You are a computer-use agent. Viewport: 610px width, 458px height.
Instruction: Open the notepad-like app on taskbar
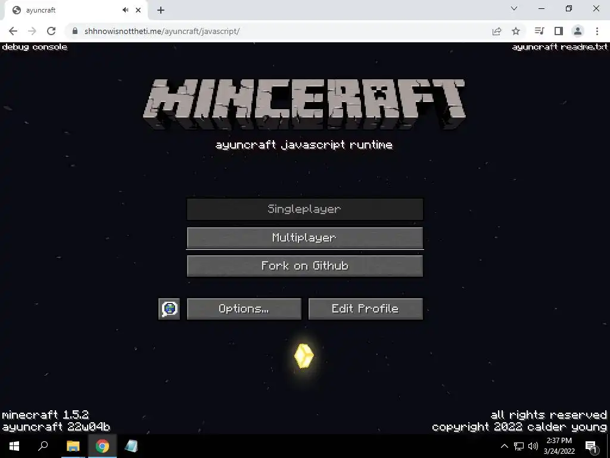tap(132, 446)
